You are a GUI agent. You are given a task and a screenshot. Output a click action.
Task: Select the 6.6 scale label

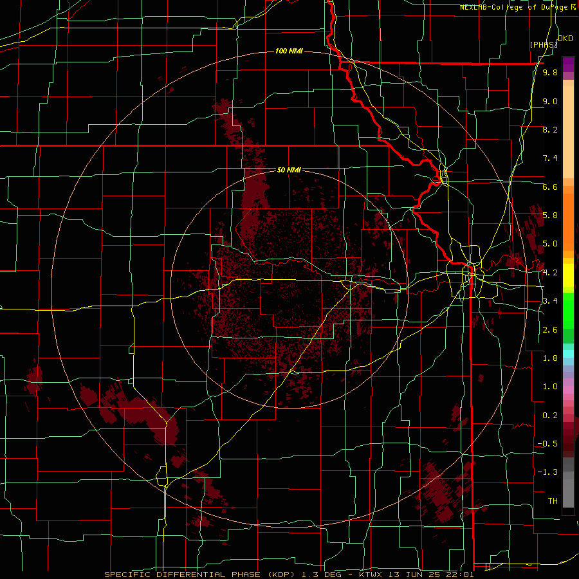click(x=550, y=187)
